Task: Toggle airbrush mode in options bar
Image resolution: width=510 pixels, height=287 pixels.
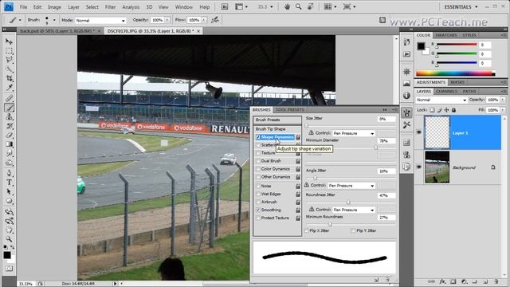Action: [x=215, y=20]
